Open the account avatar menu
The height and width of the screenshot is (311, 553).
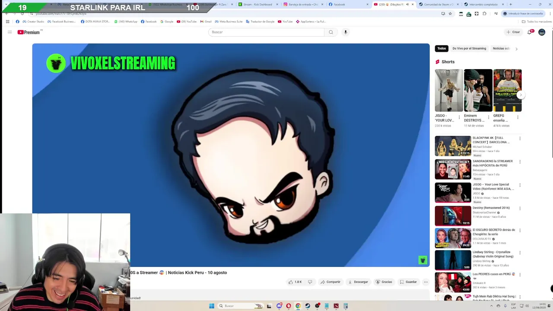pos(542,32)
